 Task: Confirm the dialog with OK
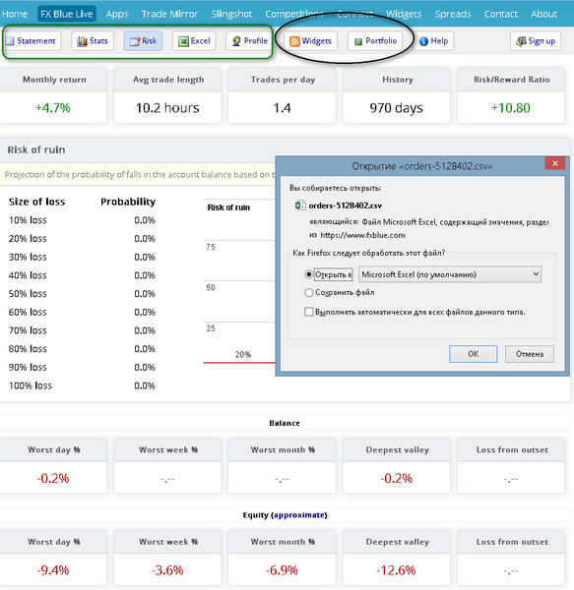click(473, 354)
